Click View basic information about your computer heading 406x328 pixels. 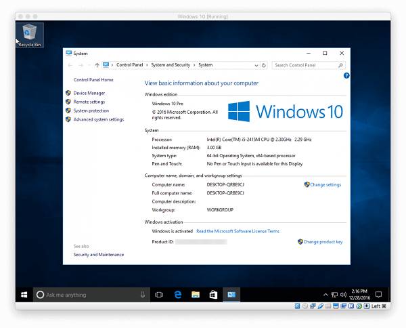(x=202, y=83)
